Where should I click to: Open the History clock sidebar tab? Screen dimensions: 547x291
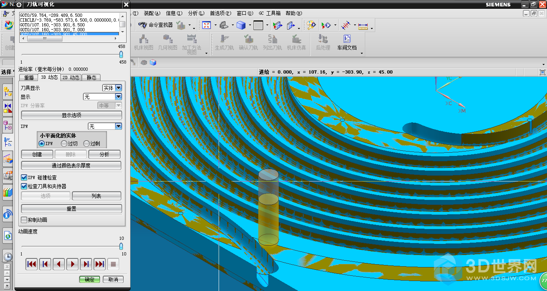(x=8, y=257)
